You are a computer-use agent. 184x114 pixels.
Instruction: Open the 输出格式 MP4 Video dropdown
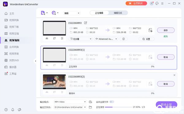[x=70, y=102]
